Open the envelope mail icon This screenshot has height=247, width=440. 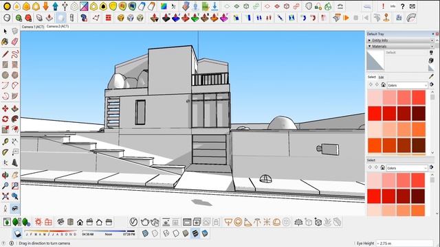coord(412,6)
